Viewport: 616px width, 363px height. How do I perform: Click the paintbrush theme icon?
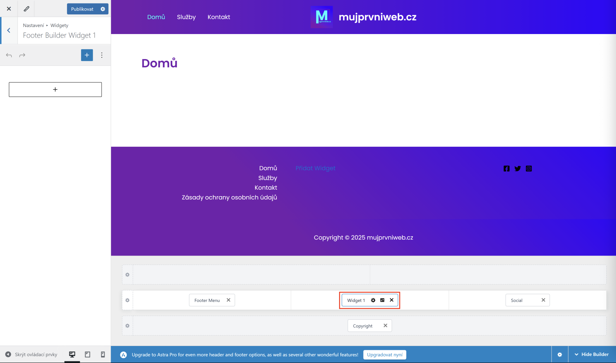tap(26, 9)
